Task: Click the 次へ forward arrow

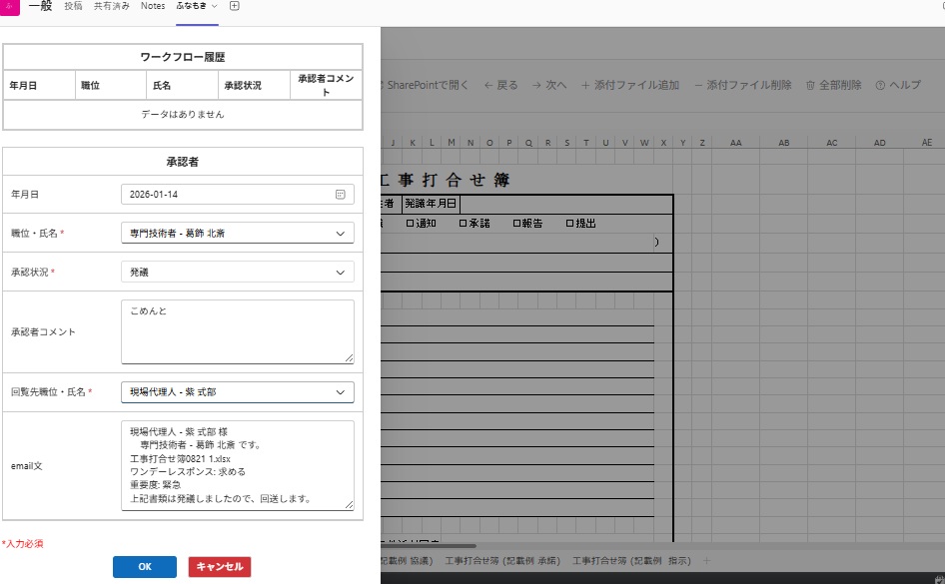Action: coord(549,86)
